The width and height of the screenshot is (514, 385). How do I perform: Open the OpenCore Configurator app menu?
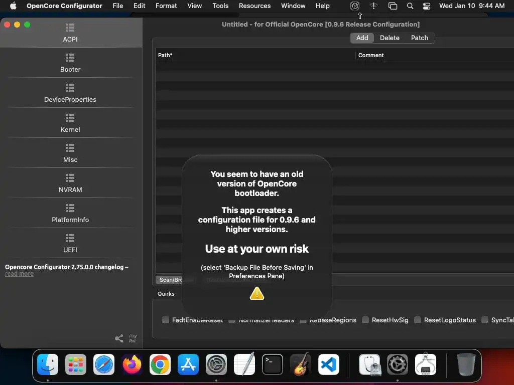click(64, 6)
